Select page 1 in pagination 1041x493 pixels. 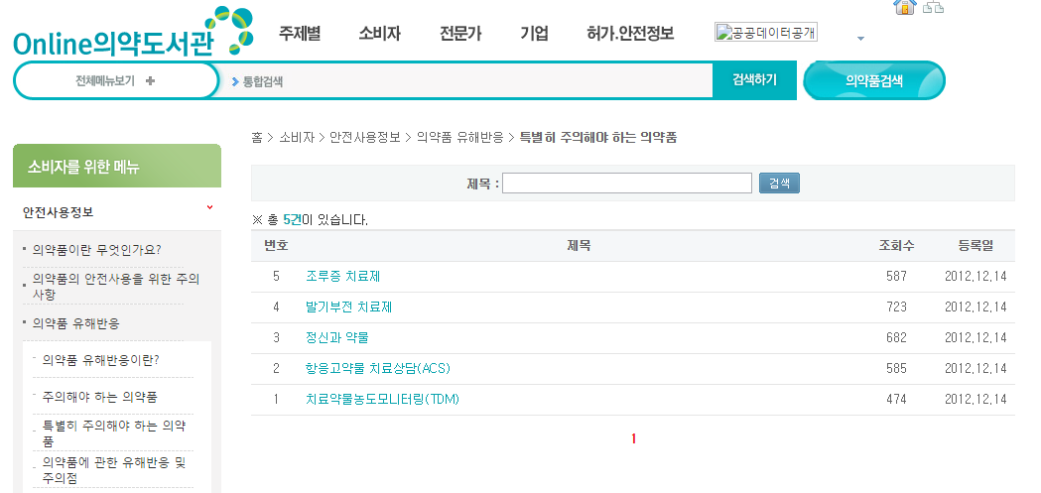click(633, 439)
